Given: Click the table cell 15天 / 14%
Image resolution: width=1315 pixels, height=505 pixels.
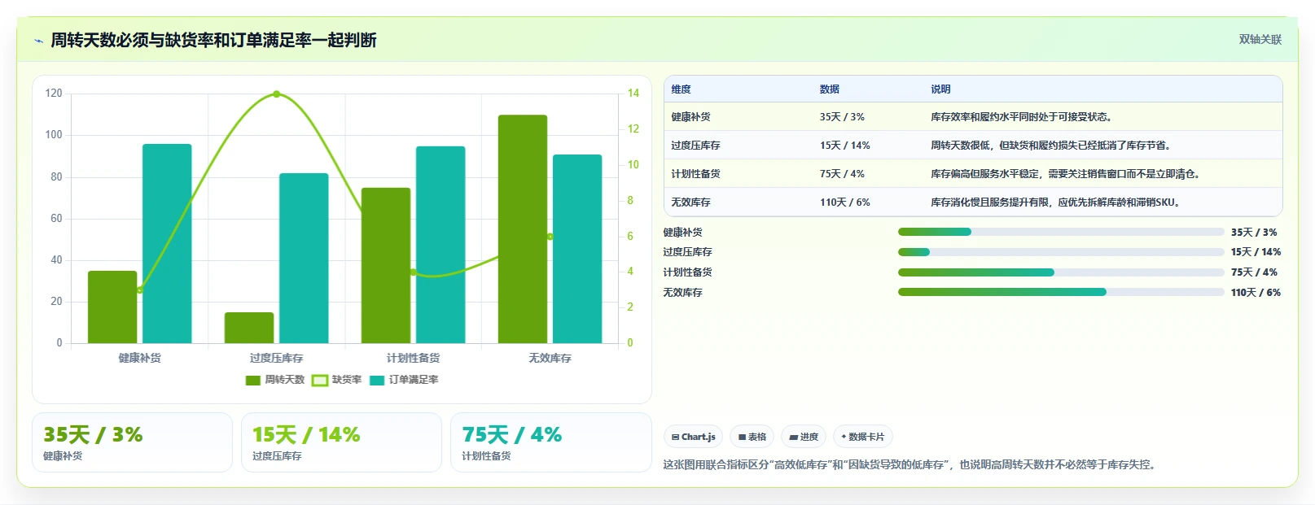Looking at the screenshot, I should tap(844, 146).
